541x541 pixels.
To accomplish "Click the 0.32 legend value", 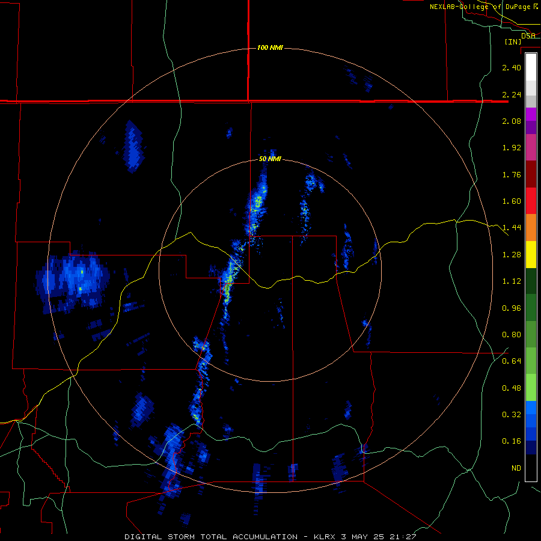I will [x=512, y=414].
